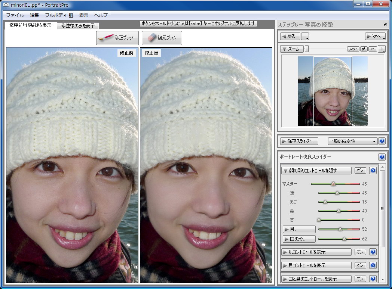The image size is (392, 289).
Task: Switch to the 修整後のみを表示 tab
Action: coord(77,26)
